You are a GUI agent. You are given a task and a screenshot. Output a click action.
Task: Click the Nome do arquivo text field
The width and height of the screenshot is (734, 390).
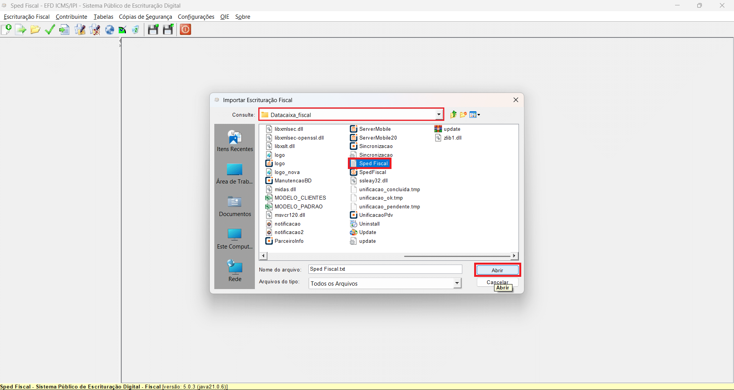385,269
